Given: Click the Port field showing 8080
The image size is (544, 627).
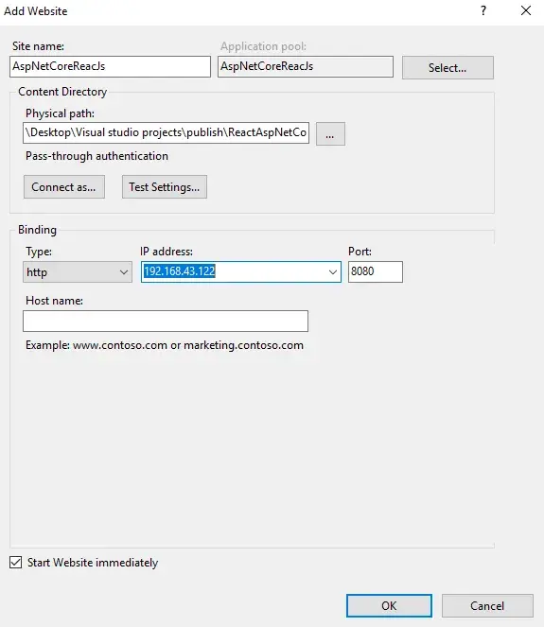Looking at the screenshot, I should tap(376, 272).
